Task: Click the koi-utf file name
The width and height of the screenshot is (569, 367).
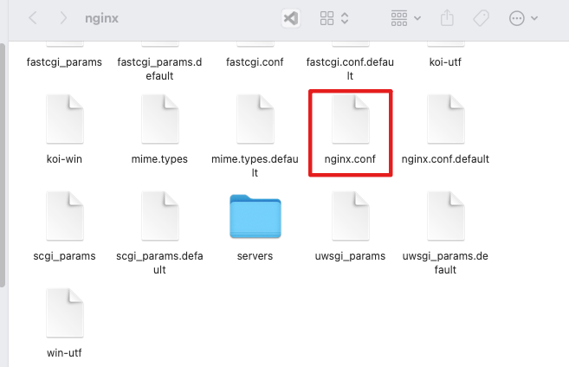Action: pos(445,62)
